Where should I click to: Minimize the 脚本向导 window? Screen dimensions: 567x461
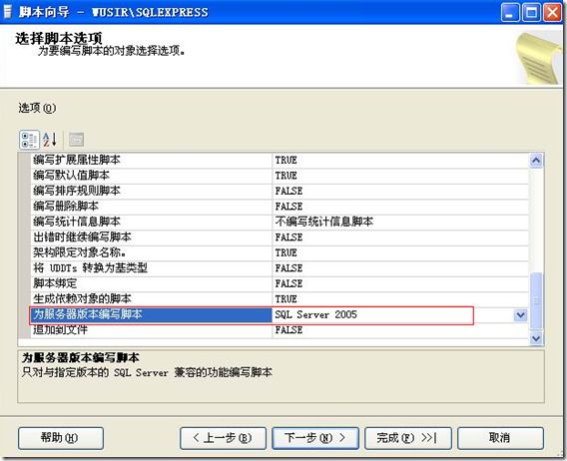point(510,12)
